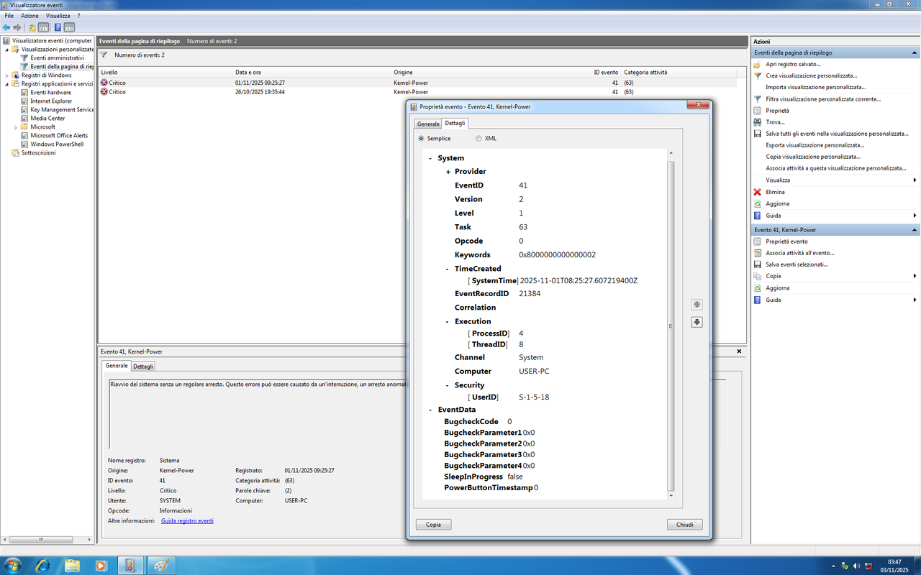
Task: Open the Windows Start orb
Action: click(12, 565)
